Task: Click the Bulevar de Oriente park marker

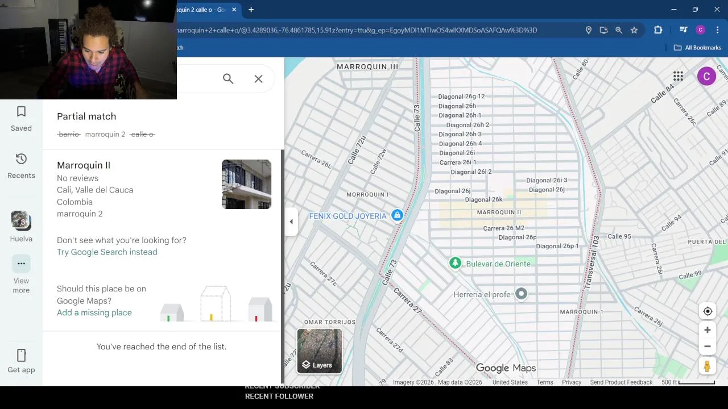Action: coord(455,263)
